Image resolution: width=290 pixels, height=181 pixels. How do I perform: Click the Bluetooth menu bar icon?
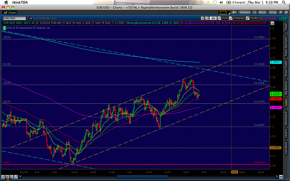(x=208, y=2)
